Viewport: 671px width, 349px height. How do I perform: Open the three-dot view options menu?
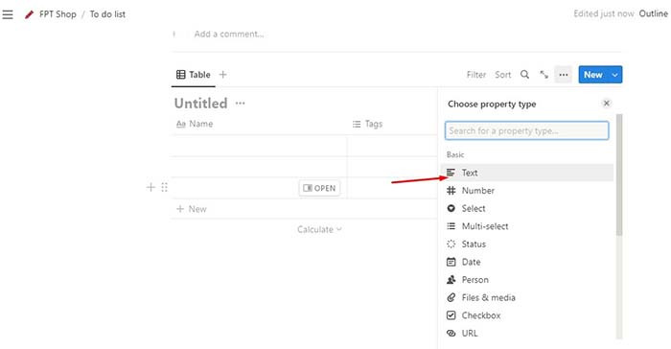(x=564, y=75)
